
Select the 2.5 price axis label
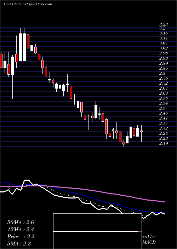point(162,108)
